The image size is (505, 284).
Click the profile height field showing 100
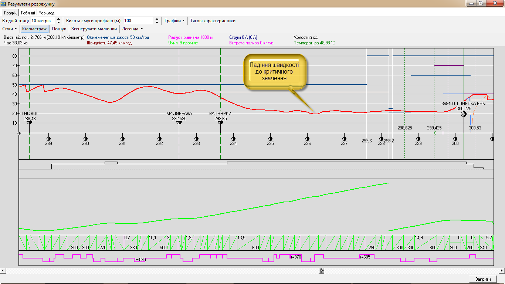[x=138, y=21]
